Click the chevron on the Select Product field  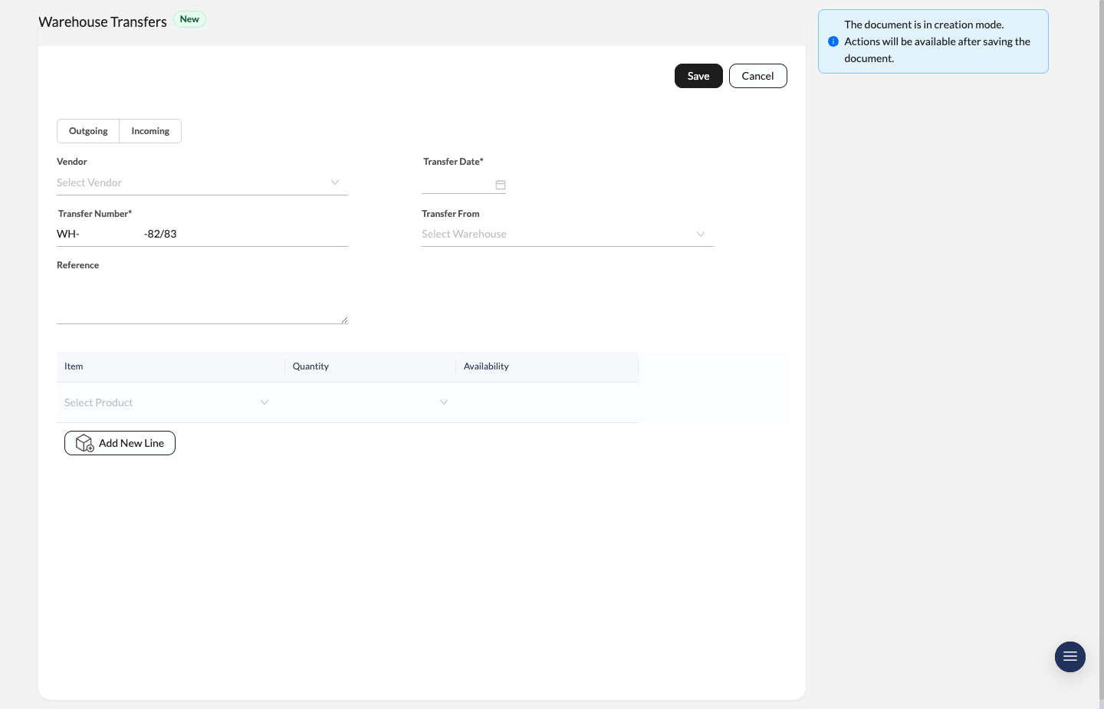[264, 402]
